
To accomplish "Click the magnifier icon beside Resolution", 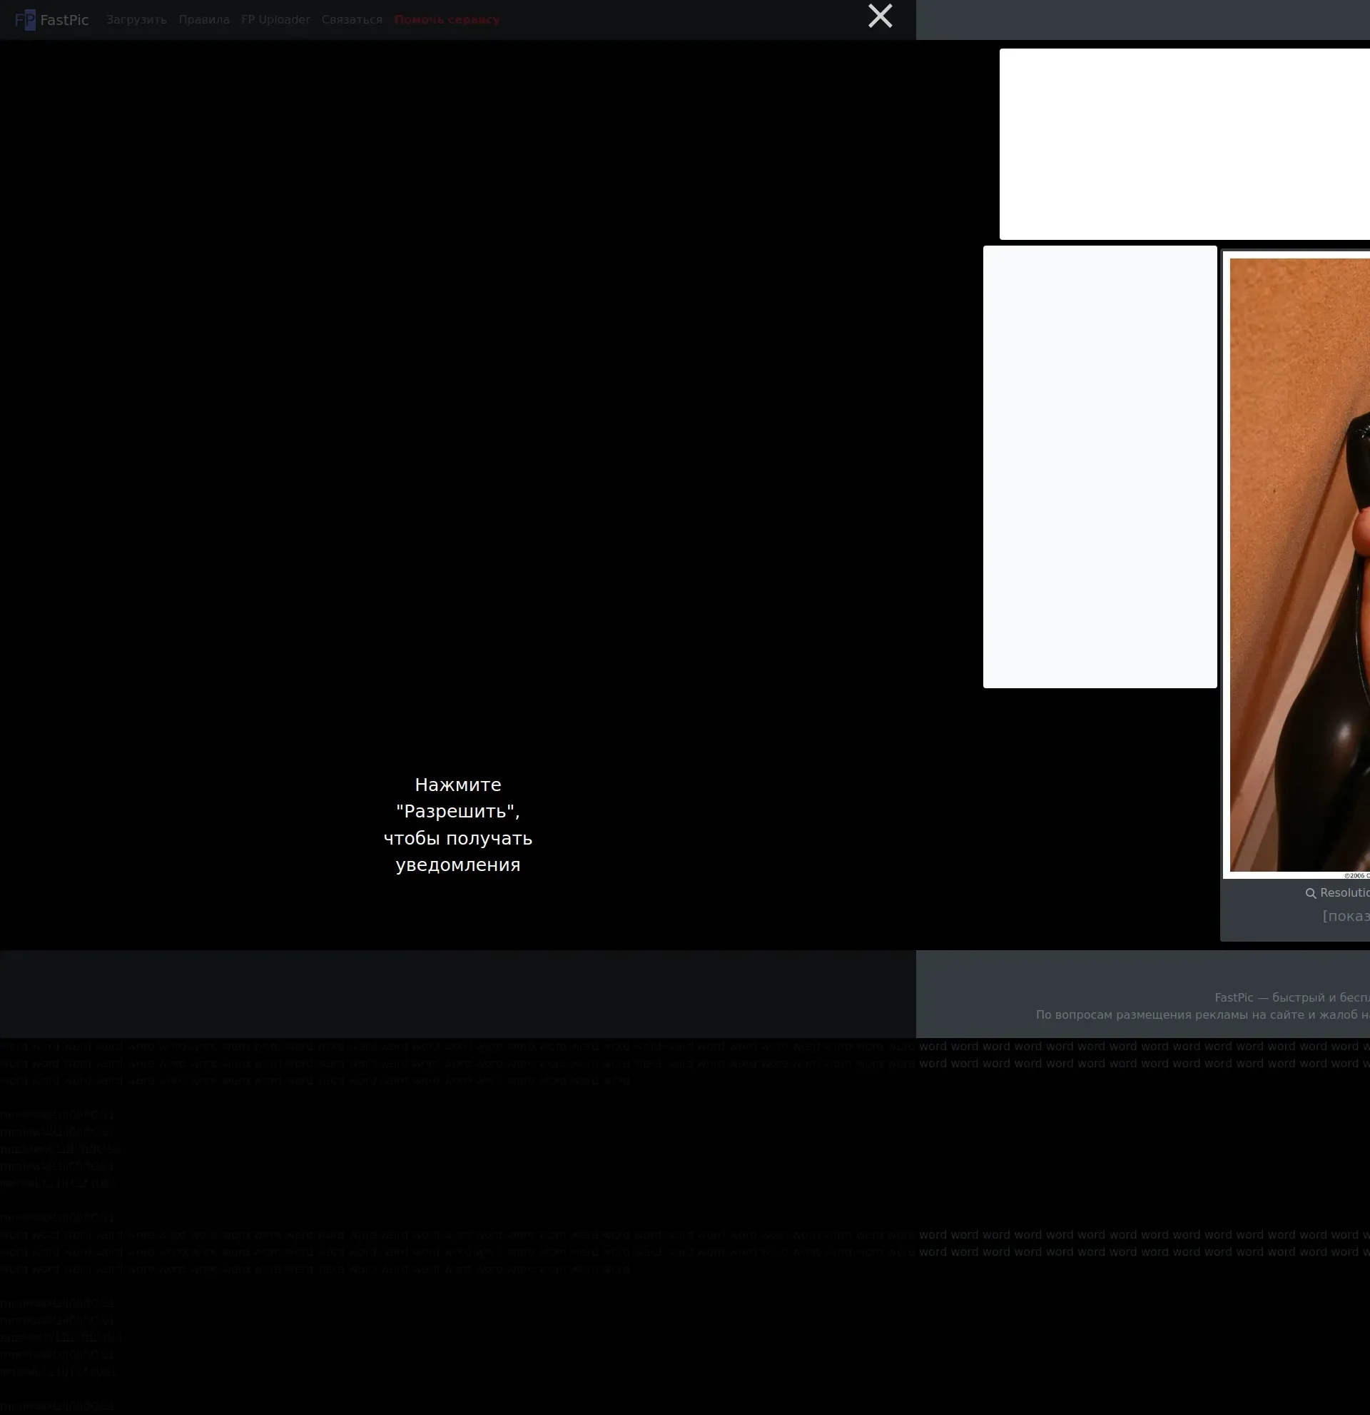I will tap(1310, 893).
